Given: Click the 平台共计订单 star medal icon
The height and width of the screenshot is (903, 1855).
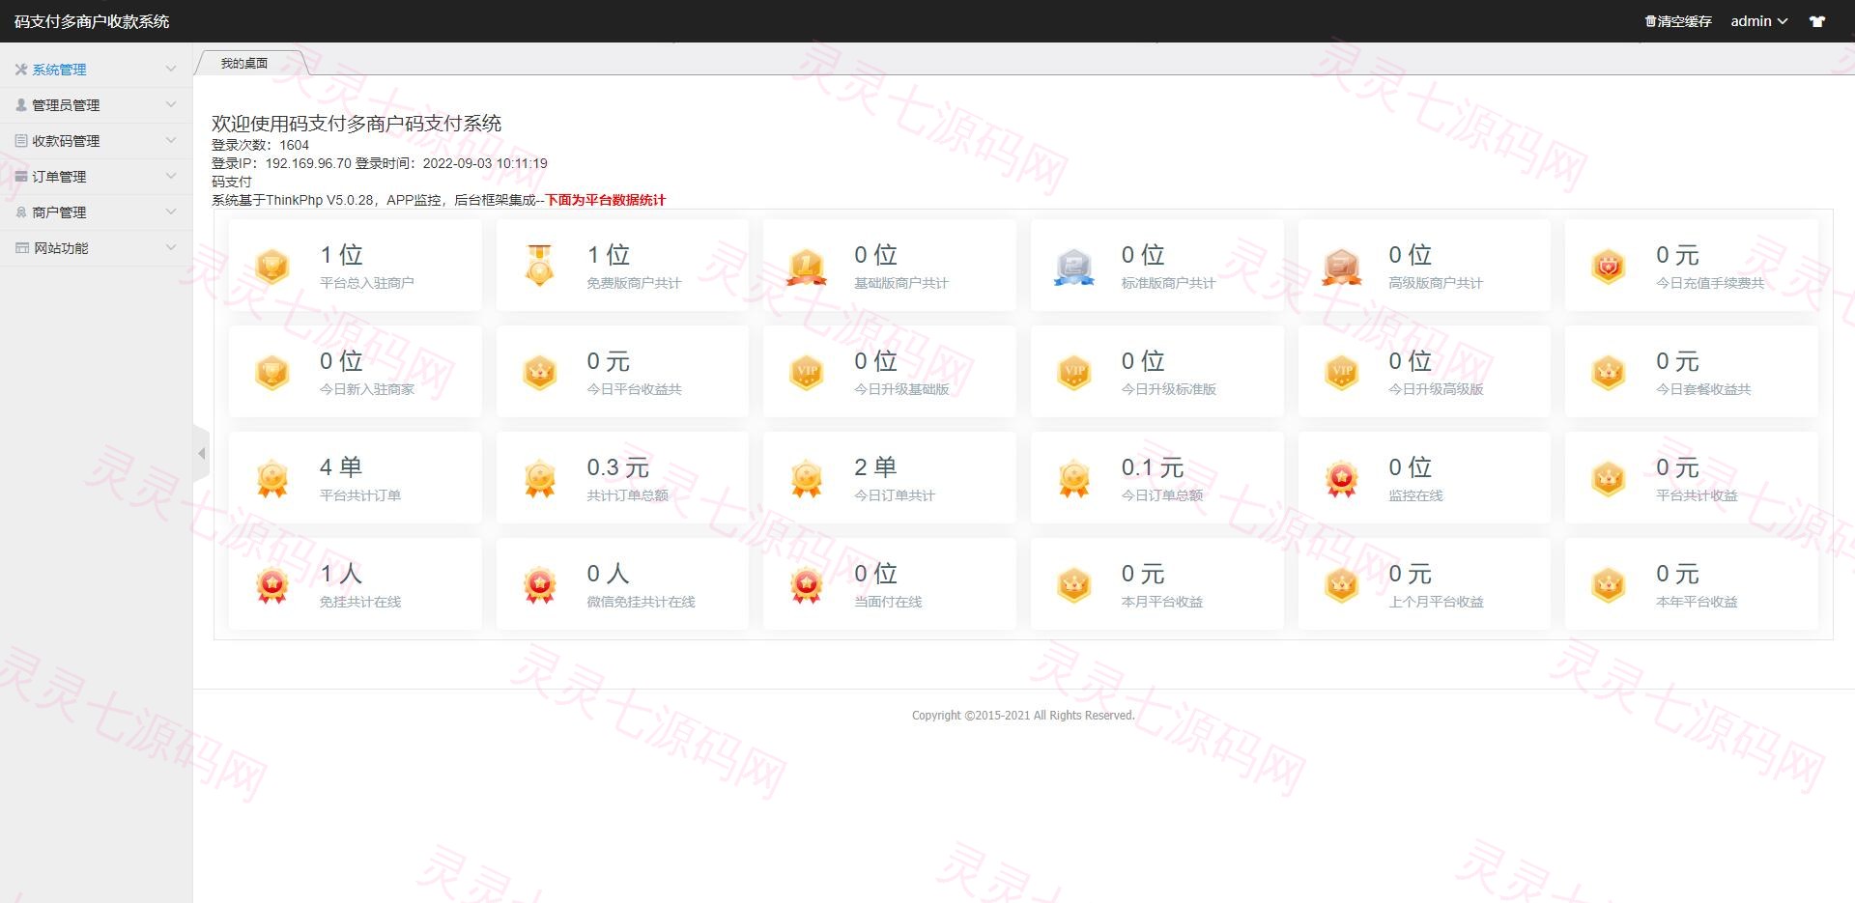Looking at the screenshot, I should [272, 478].
